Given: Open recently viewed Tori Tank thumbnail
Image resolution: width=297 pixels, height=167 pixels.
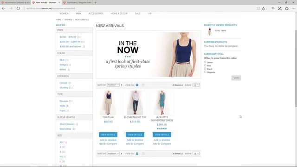Looking at the screenshot, I should click(x=209, y=32).
